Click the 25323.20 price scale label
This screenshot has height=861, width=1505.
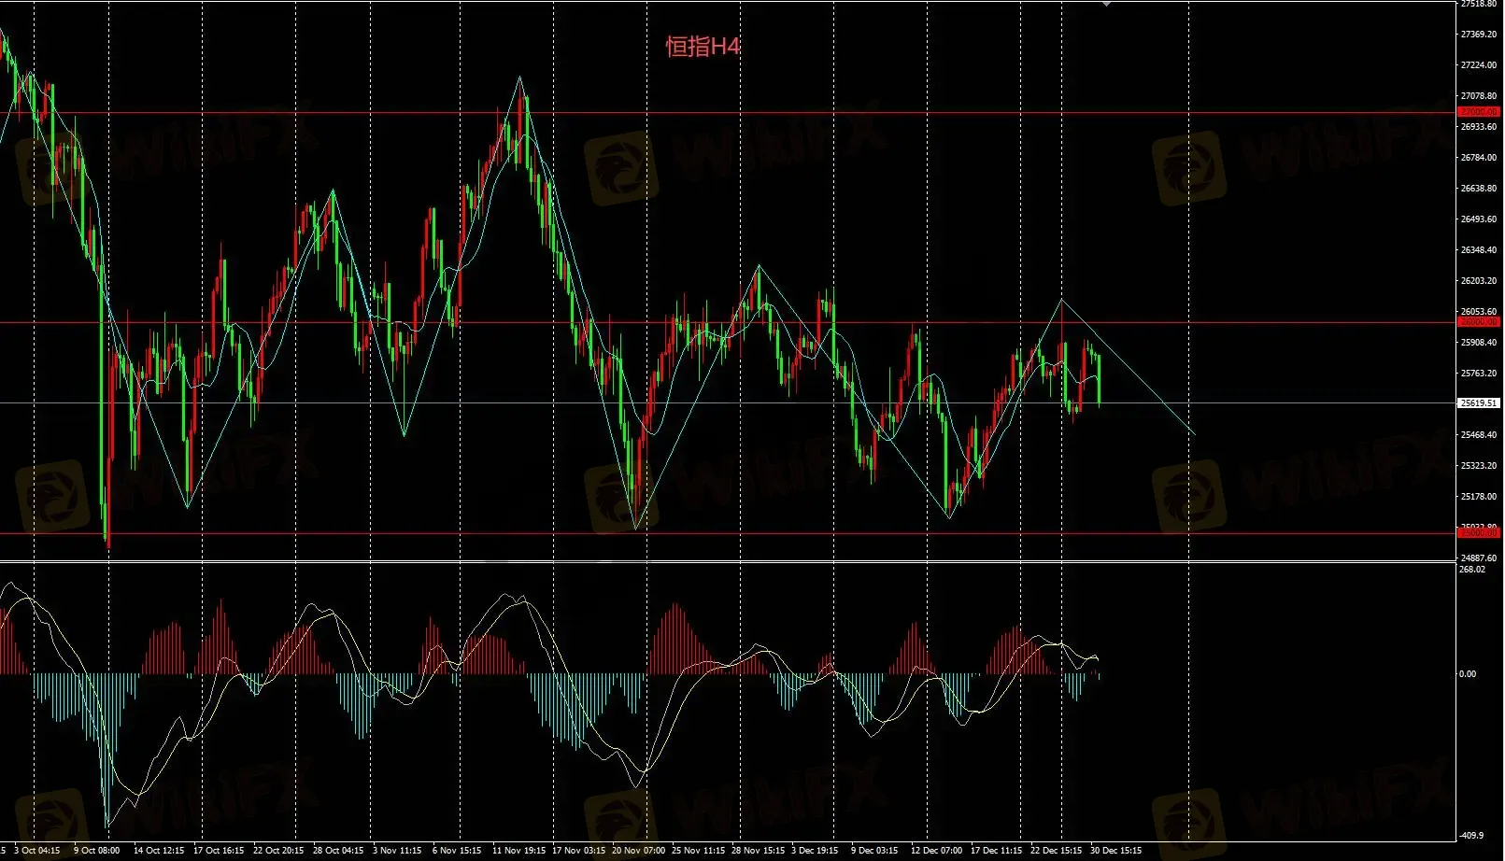[x=1478, y=466]
